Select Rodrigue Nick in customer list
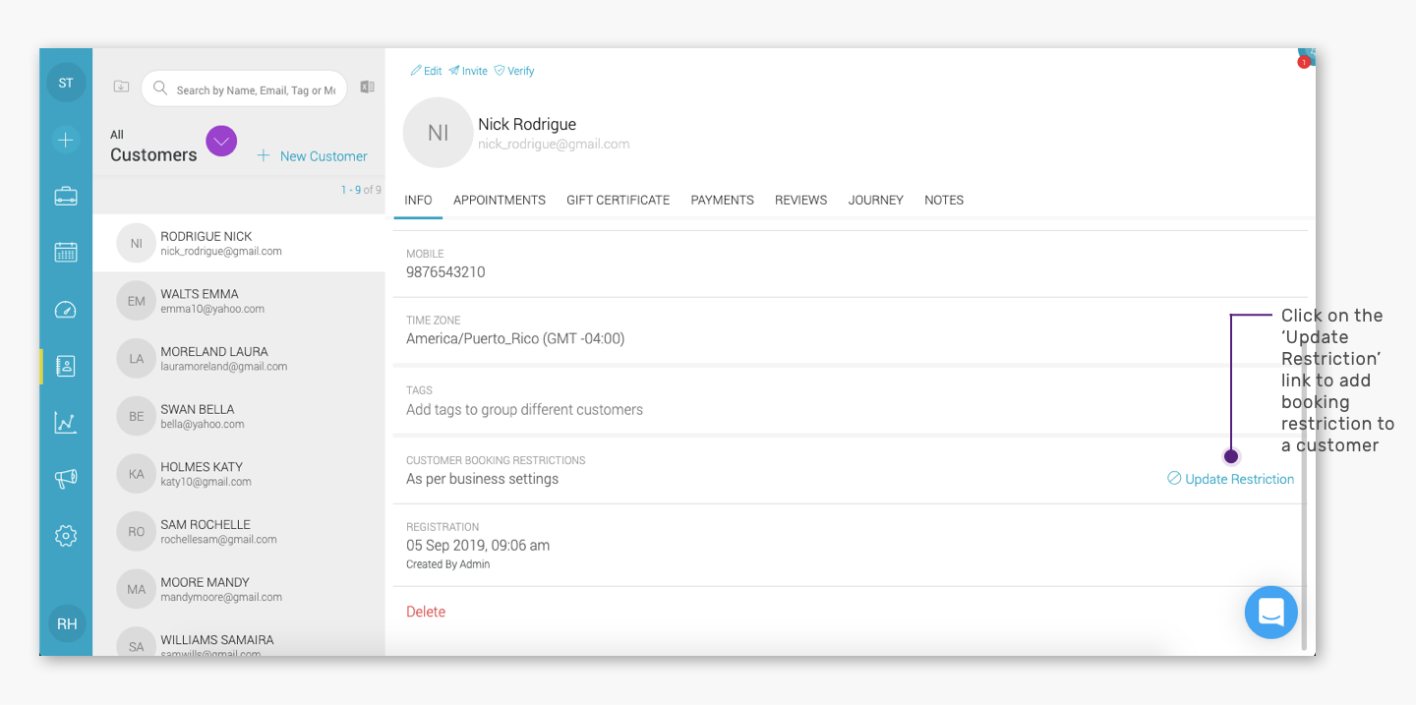Image resolution: width=1416 pixels, height=706 pixels. click(239, 243)
